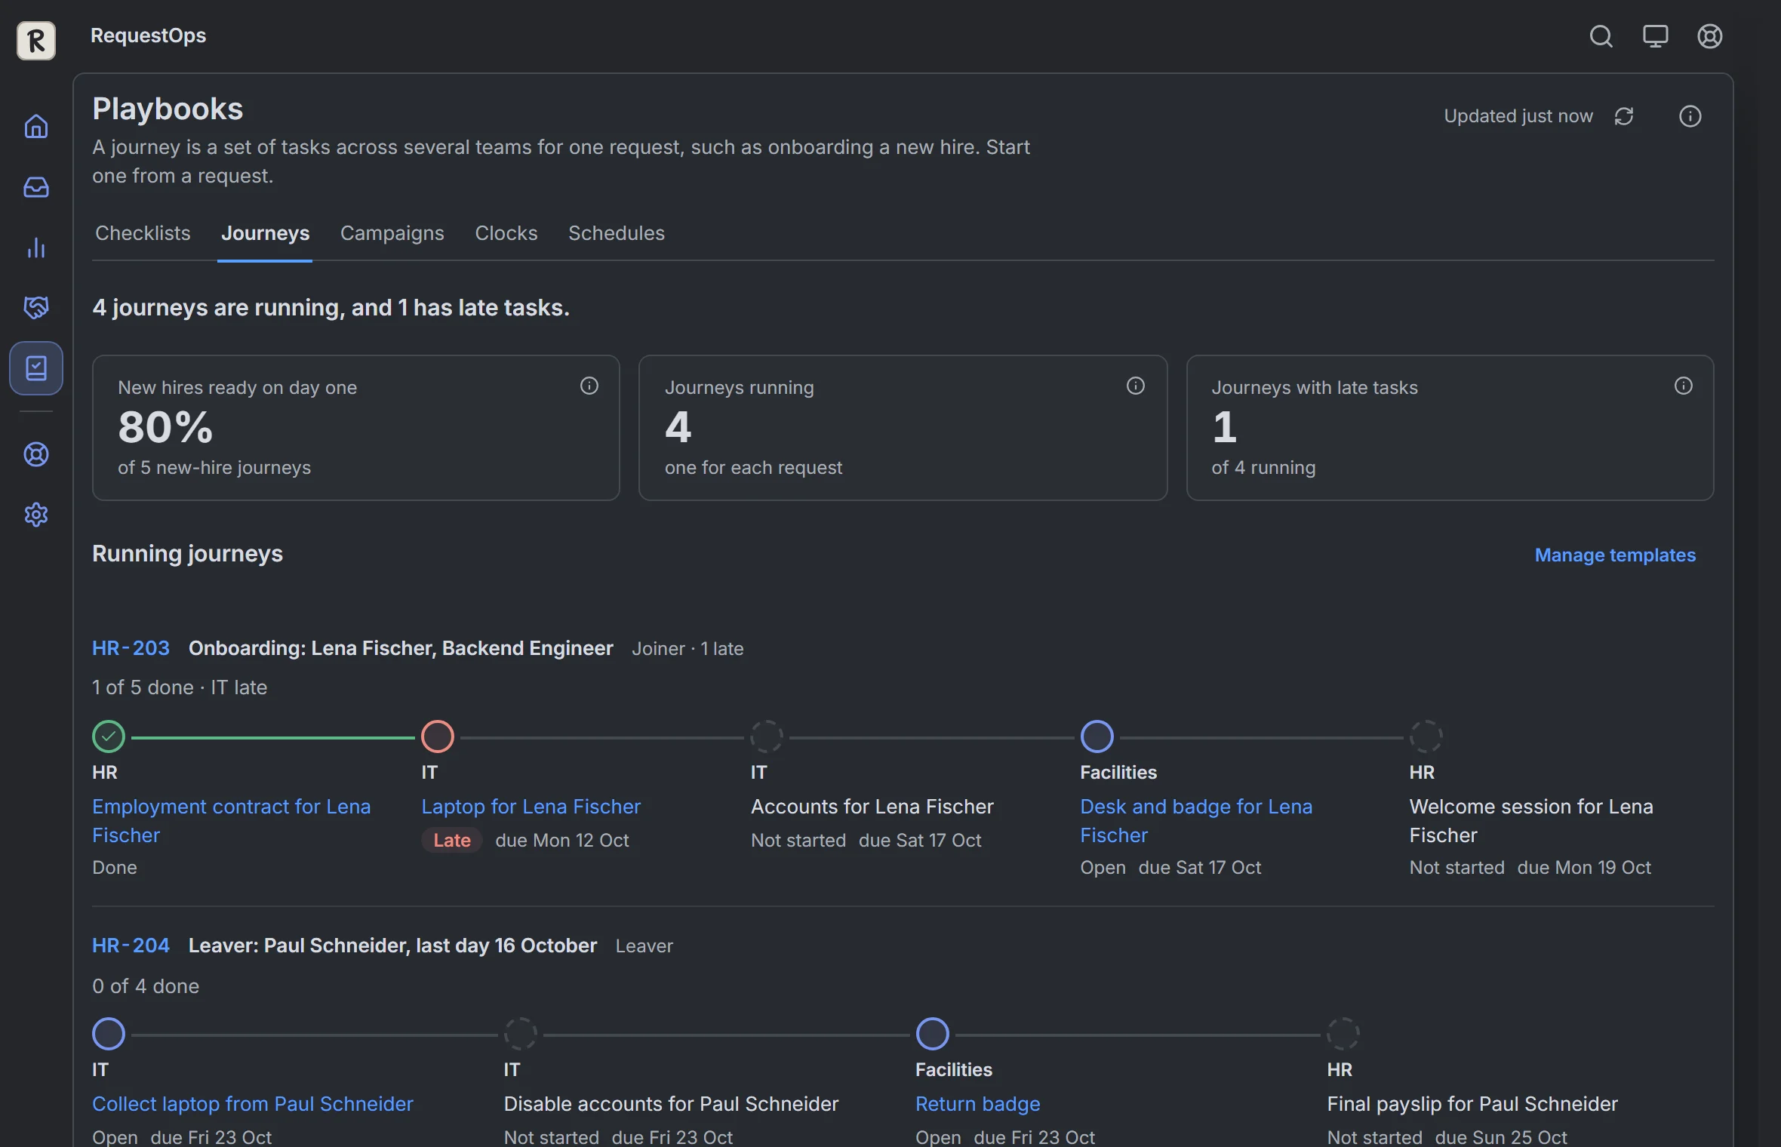Click the lifebuoy support icon in header

click(1709, 36)
